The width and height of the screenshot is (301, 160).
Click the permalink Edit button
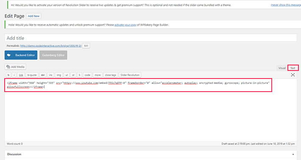click(x=86, y=46)
